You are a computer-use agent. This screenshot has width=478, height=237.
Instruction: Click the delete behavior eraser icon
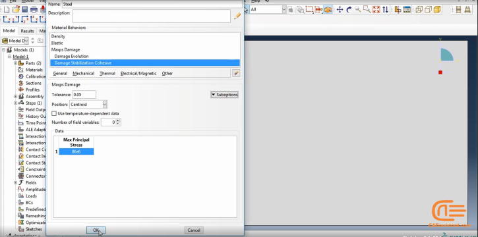236,73
